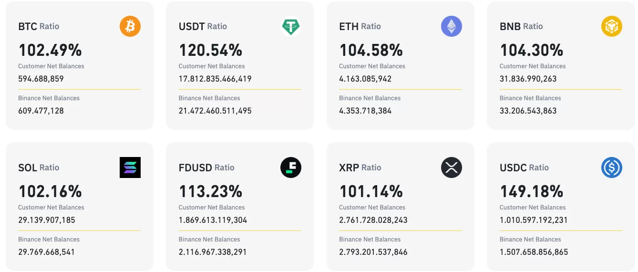Click the purple Ethereum icon
This screenshot has height=272, width=638.
(x=451, y=26)
